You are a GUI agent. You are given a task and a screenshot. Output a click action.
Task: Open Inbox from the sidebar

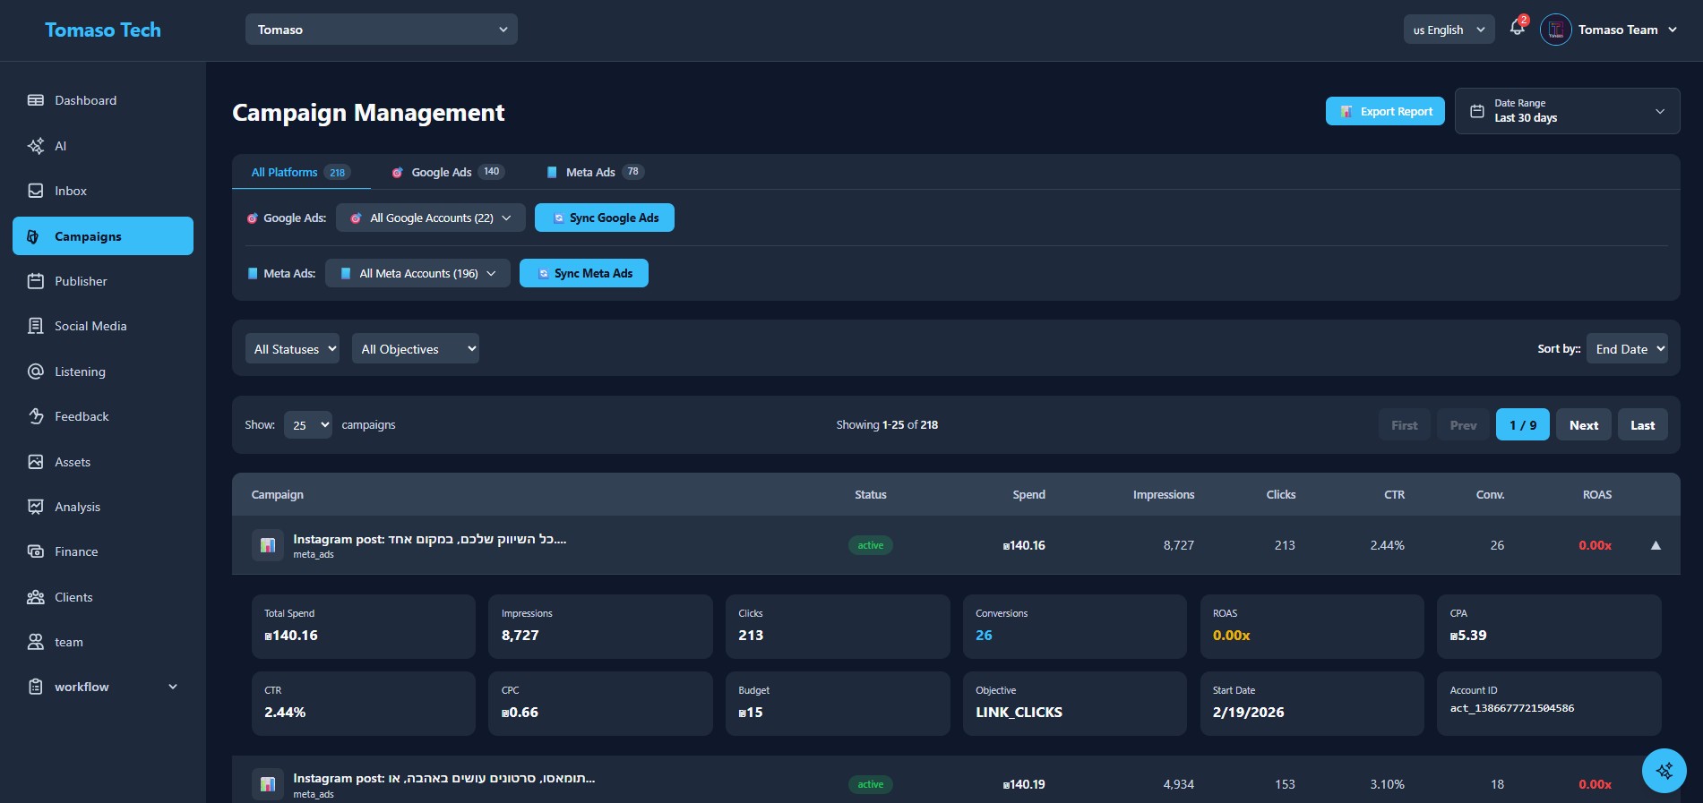pos(70,191)
